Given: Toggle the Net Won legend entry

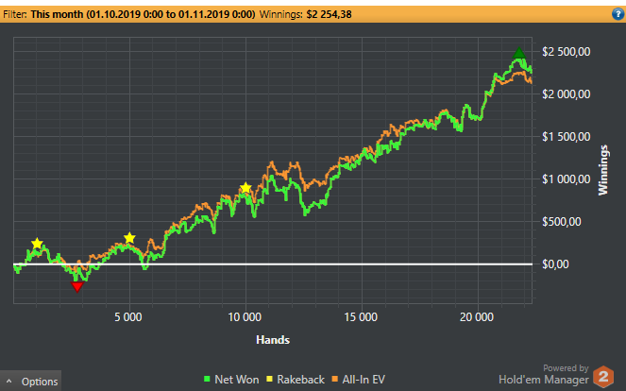Looking at the screenshot, I should click(x=231, y=379).
